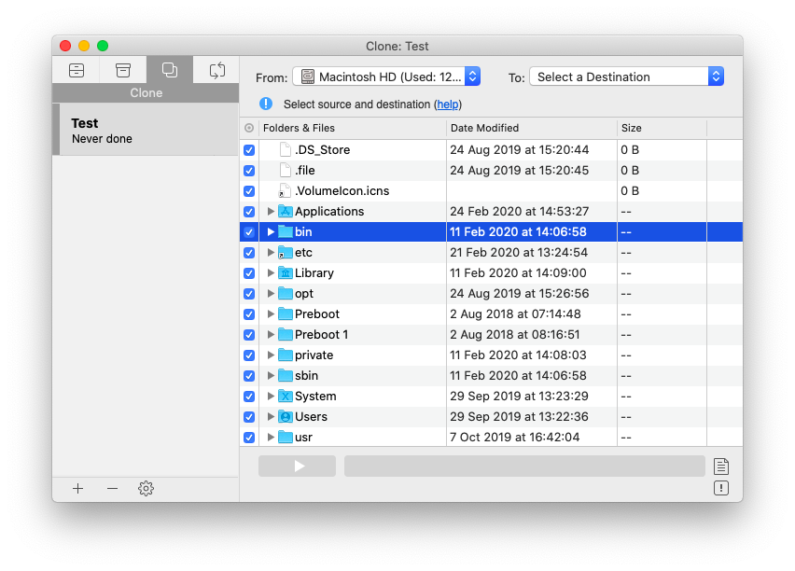Expand the Preboot folder
This screenshot has height=571, width=795.
[271, 313]
